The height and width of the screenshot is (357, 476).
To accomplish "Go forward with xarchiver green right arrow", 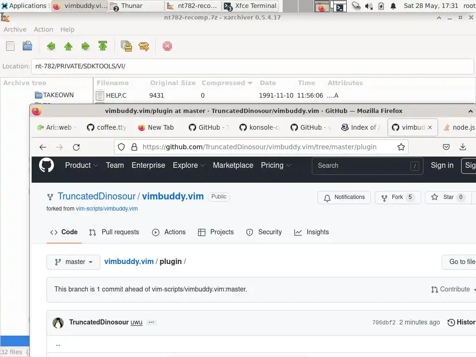I will [x=86, y=46].
